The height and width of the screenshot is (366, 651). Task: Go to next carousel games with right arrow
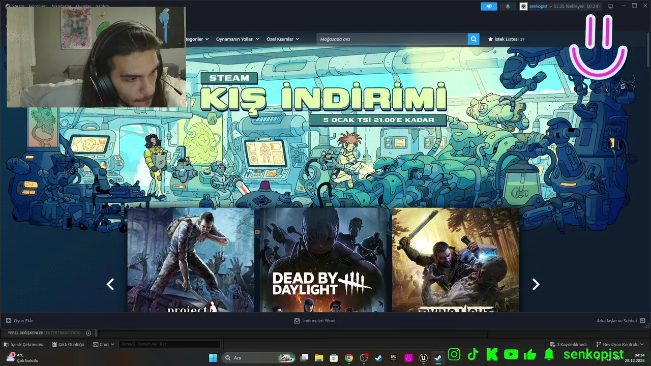coord(536,285)
